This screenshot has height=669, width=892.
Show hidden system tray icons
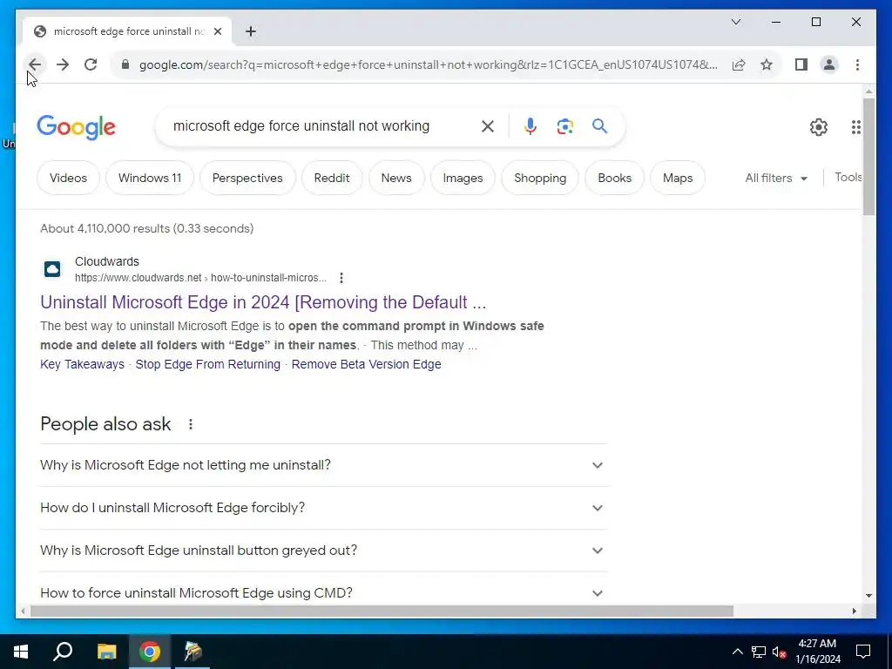(x=737, y=652)
